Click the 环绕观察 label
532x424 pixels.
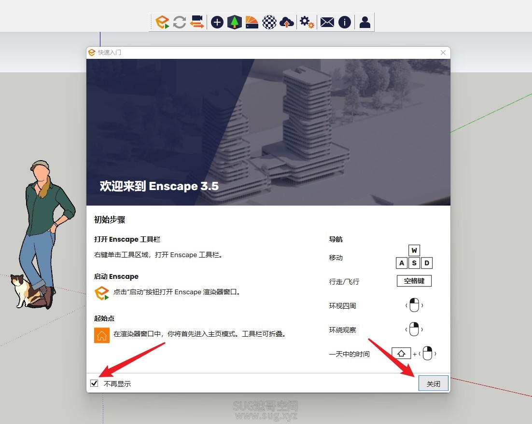pos(343,330)
